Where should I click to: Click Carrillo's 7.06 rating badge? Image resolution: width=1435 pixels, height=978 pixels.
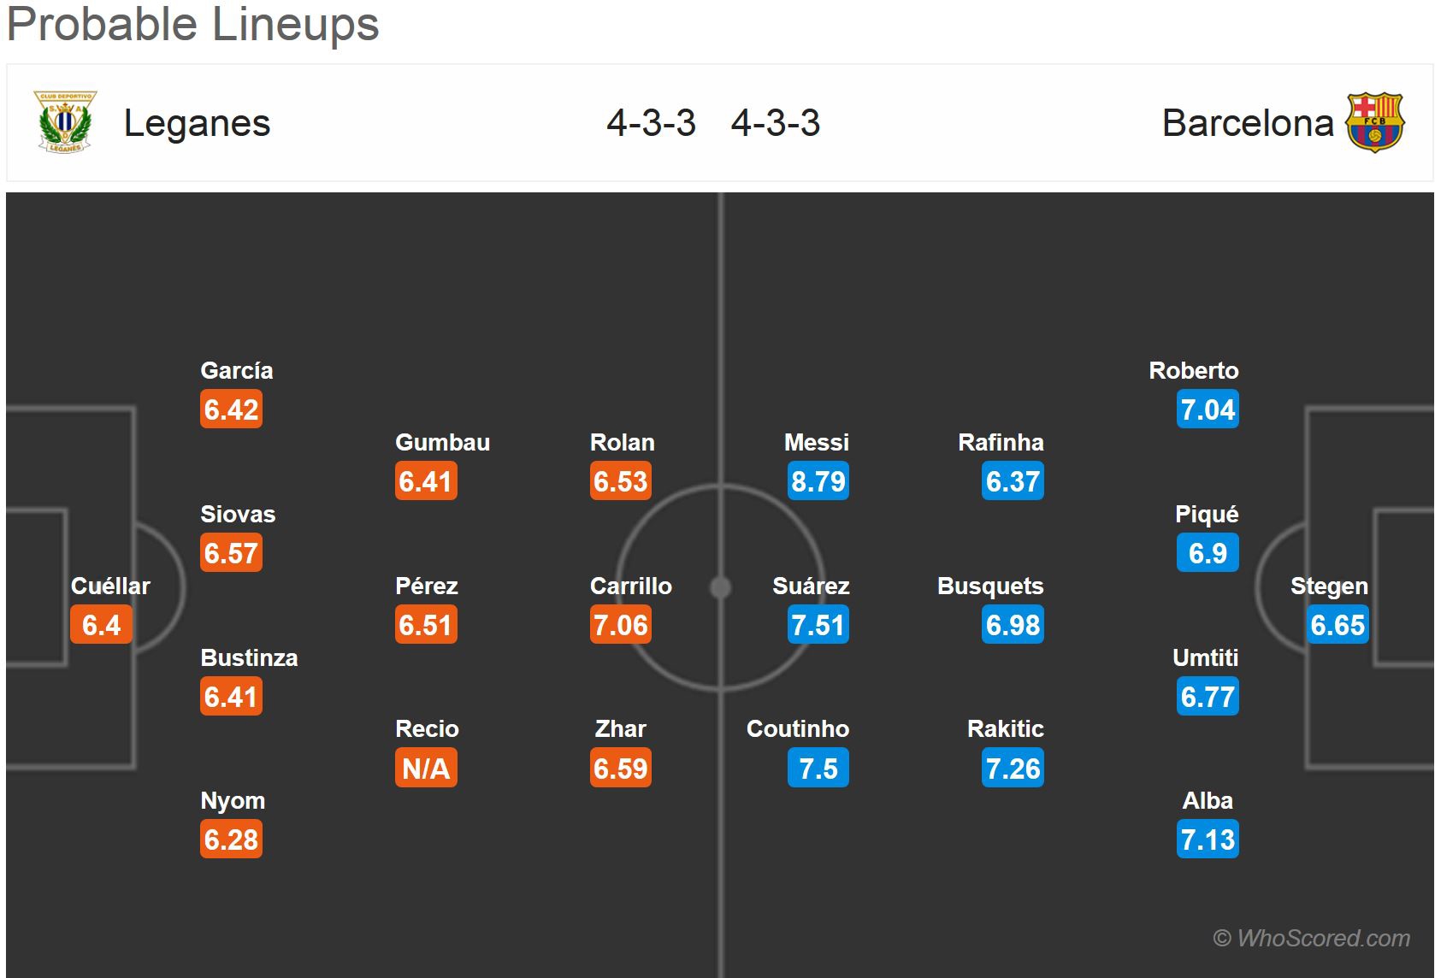click(x=621, y=625)
